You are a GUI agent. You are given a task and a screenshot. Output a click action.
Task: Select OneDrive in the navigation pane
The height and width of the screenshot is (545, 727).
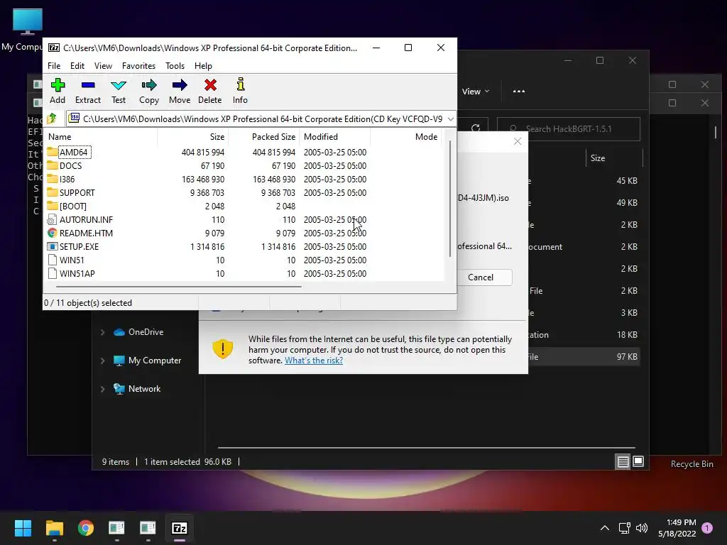[139, 332]
